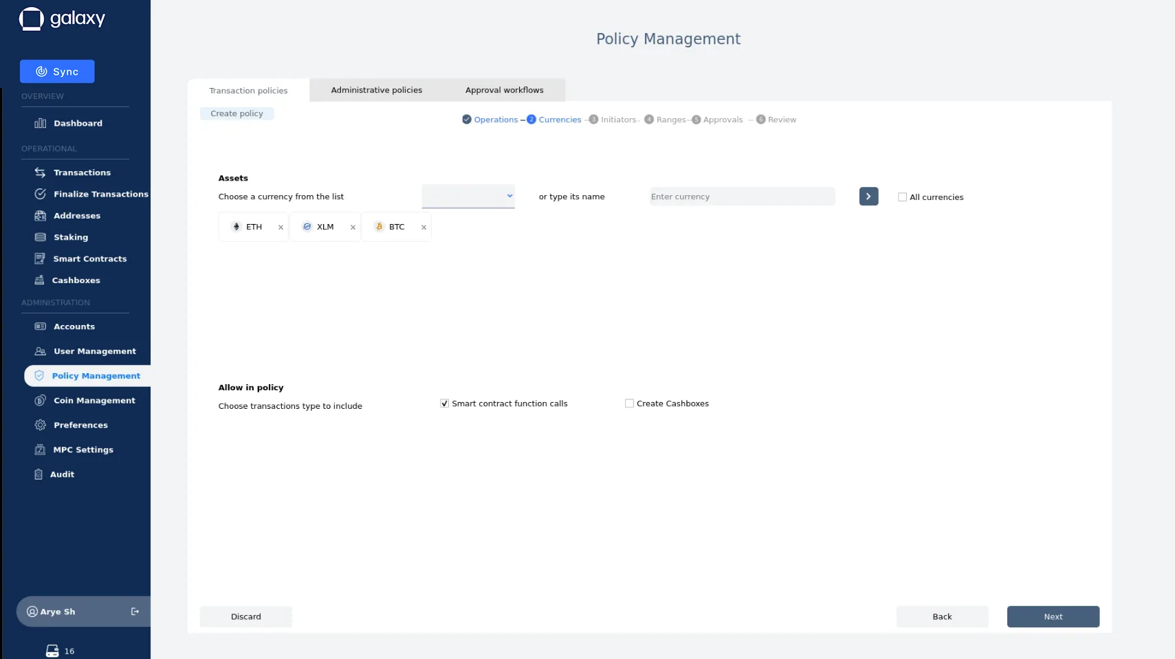Click the Sync button
The image size is (1175, 659).
pyautogui.click(x=57, y=71)
